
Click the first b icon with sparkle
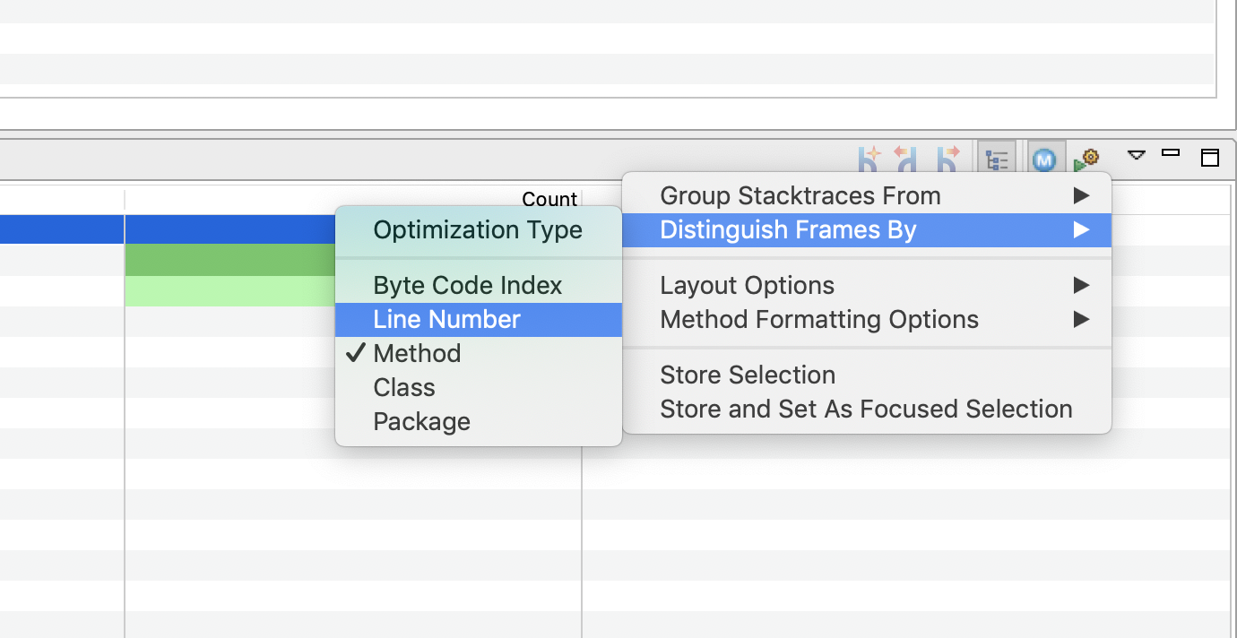tap(869, 159)
